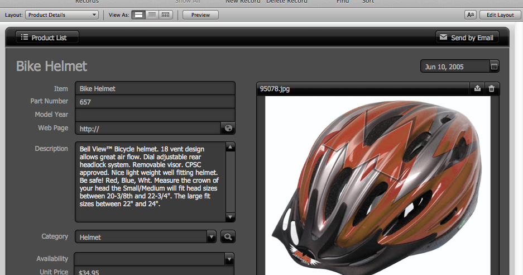This screenshot has height=275, width=523.
Task: Click Show All in the toolbar
Action: [x=188, y=2]
